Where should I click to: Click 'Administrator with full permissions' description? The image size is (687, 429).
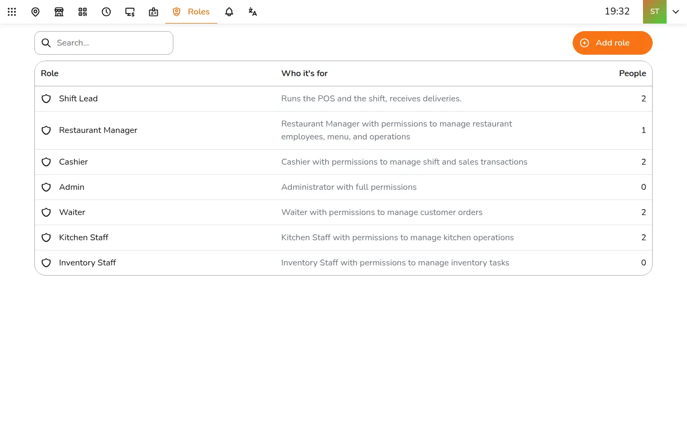tap(349, 187)
